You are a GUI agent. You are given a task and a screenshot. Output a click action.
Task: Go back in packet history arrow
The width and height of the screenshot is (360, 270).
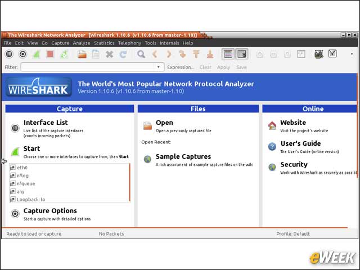155,54
